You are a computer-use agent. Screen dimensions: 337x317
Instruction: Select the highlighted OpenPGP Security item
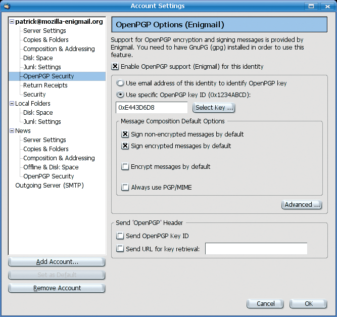tap(49, 76)
